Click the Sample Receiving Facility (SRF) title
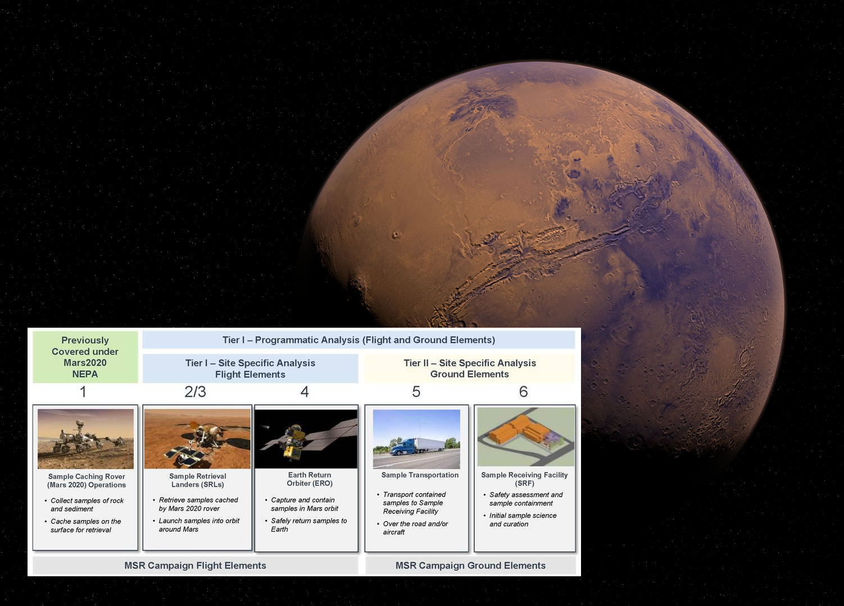Viewport: 844px width, 606px height. point(524,479)
